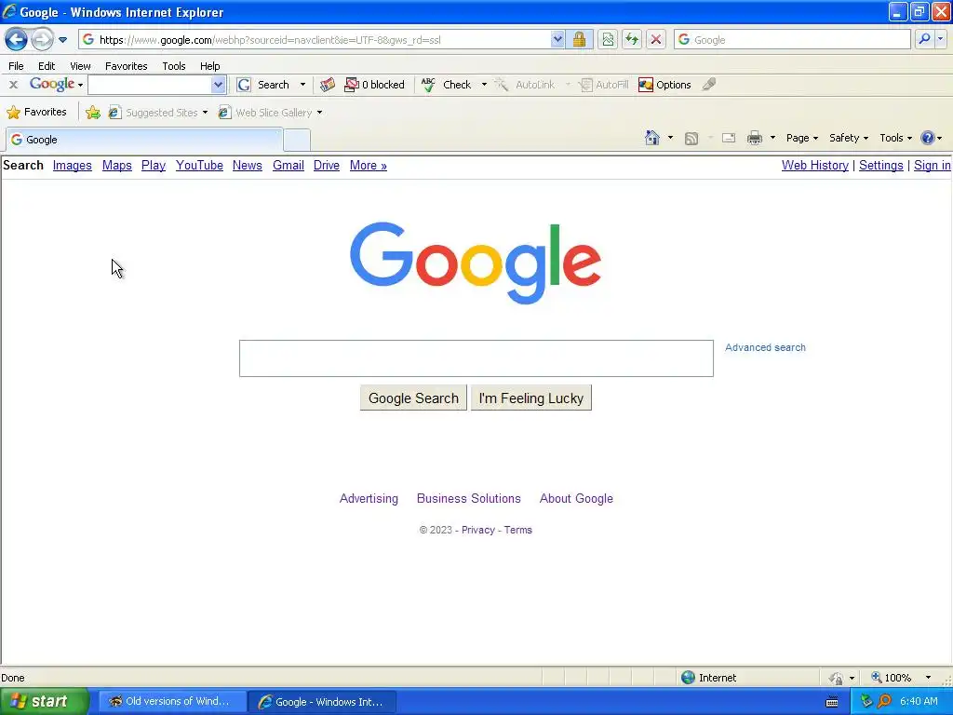Screen dimensions: 953x715
Task: Open the Gmail link
Action: pyautogui.click(x=289, y=166)
